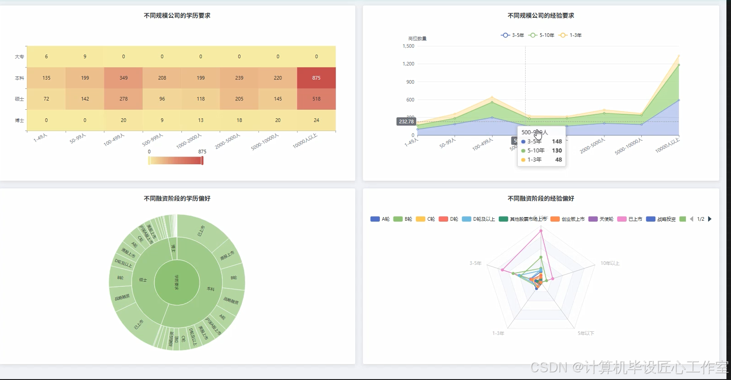Image resolution: width=731 pixels, height=380 pixels.
Task: Click the heatmap slider maximum handle
Action: (202, 161)
